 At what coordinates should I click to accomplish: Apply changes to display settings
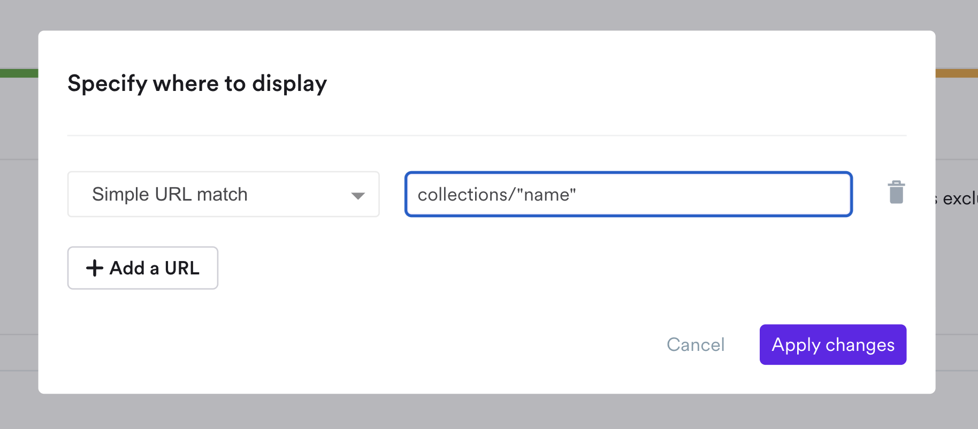point(832,344)
